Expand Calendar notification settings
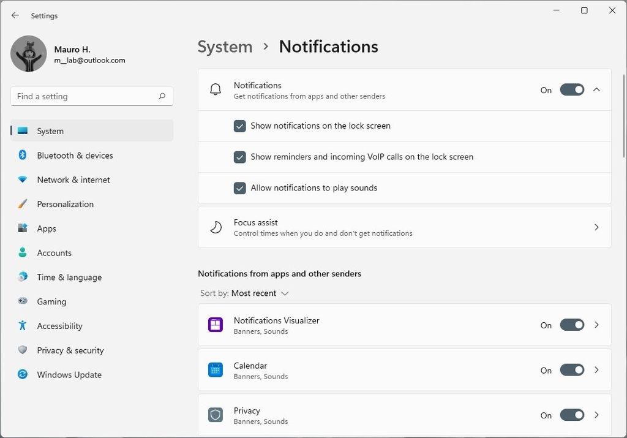The image size is (627, 438). pyautogui.click(x=596, y=370)
